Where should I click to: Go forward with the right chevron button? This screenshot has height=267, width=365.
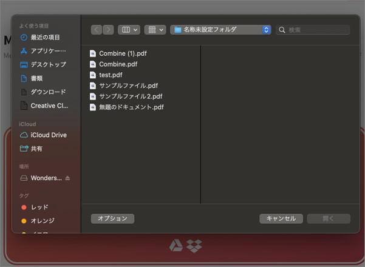pos(108,30)
